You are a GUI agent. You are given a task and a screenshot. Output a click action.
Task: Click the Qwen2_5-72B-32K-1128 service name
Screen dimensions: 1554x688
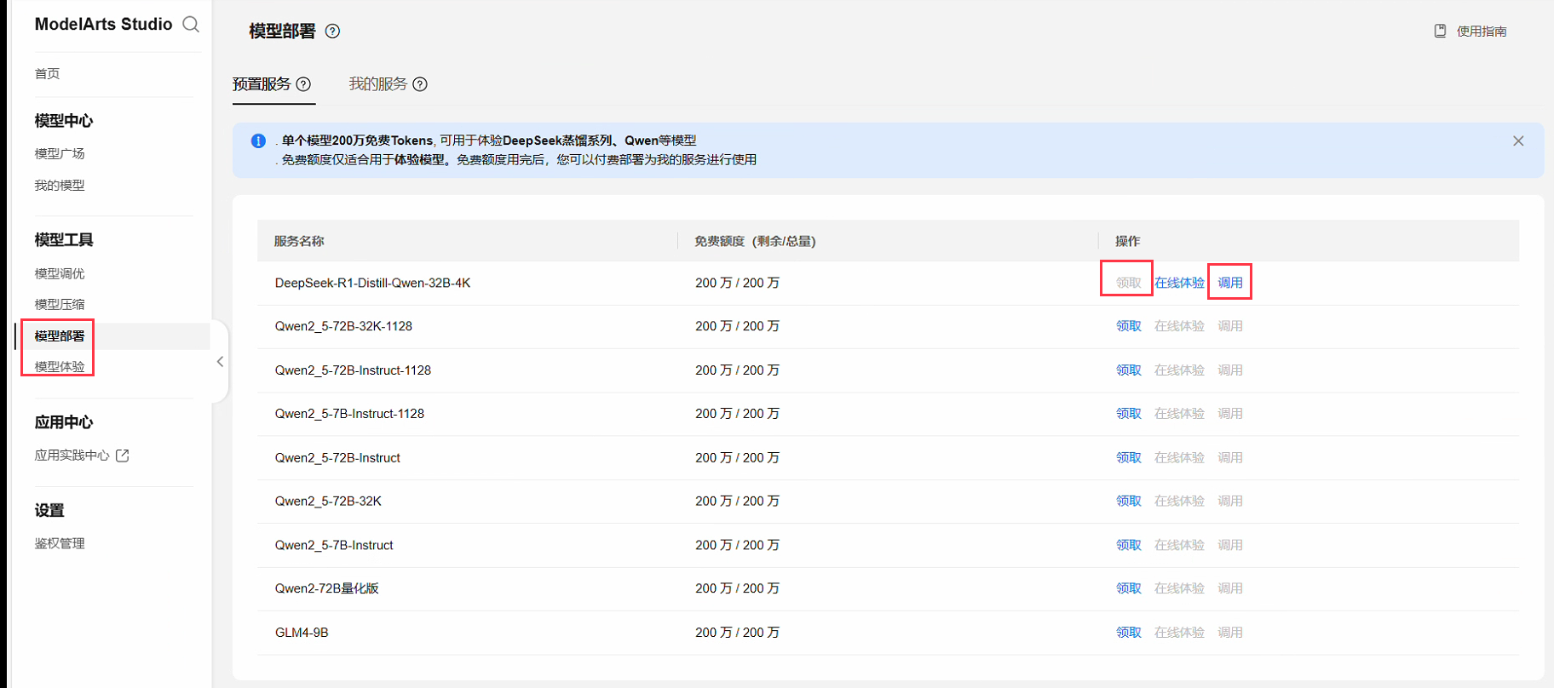tap(343, 326)
